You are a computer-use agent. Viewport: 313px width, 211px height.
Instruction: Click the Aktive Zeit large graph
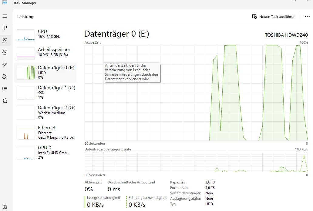click(x=196, y=93)
